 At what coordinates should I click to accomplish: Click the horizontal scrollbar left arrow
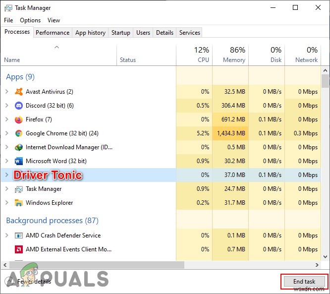[x=5, y=265]
